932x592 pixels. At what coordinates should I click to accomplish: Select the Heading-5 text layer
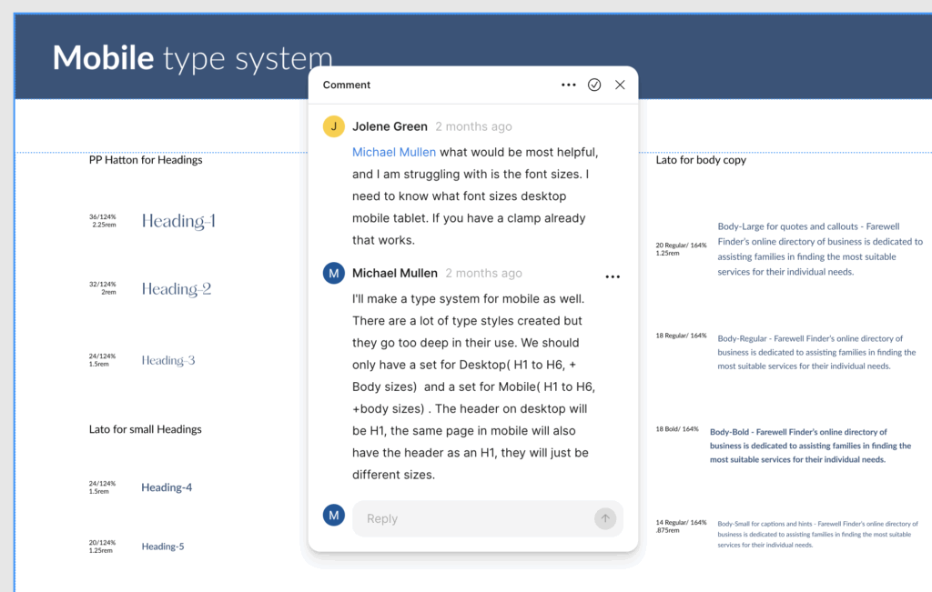click(x=163, y=547)
